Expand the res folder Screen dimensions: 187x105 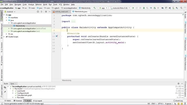pos(7,34)
